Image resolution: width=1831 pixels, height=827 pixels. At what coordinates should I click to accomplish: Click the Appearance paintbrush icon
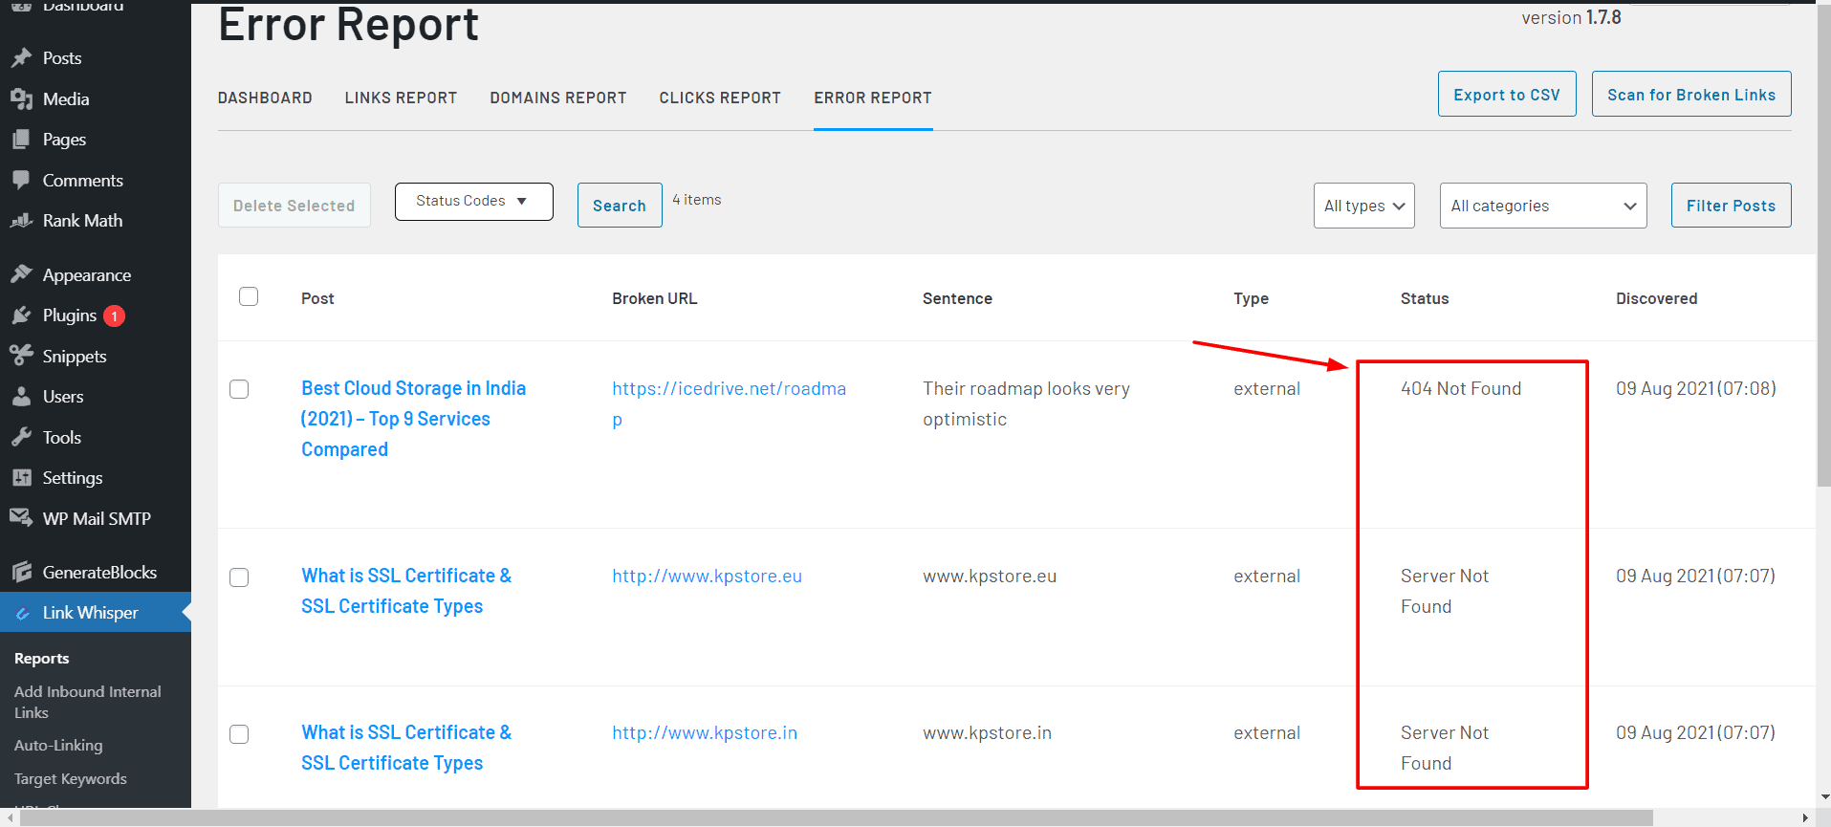[21, 275]
